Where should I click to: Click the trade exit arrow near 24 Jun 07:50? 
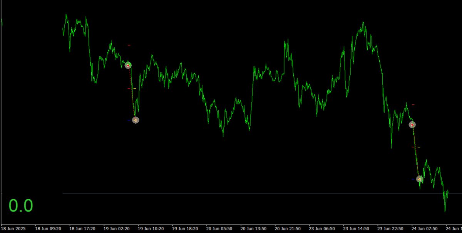[x=420, y=178]
